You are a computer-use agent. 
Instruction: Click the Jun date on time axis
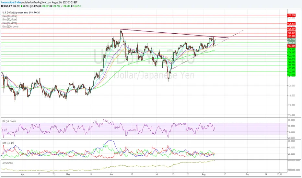(x=111, y=174)
